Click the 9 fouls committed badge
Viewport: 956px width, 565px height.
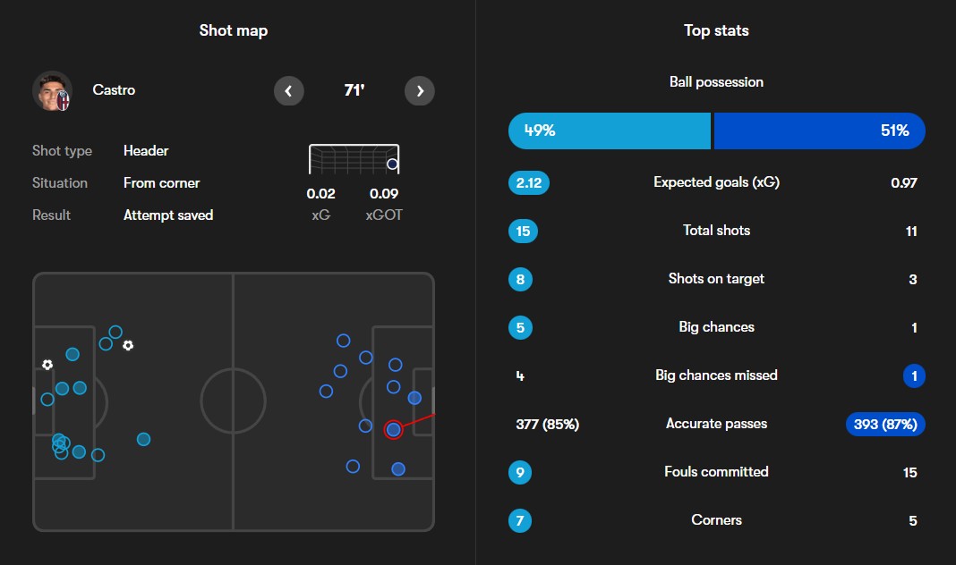pos(520,472)
